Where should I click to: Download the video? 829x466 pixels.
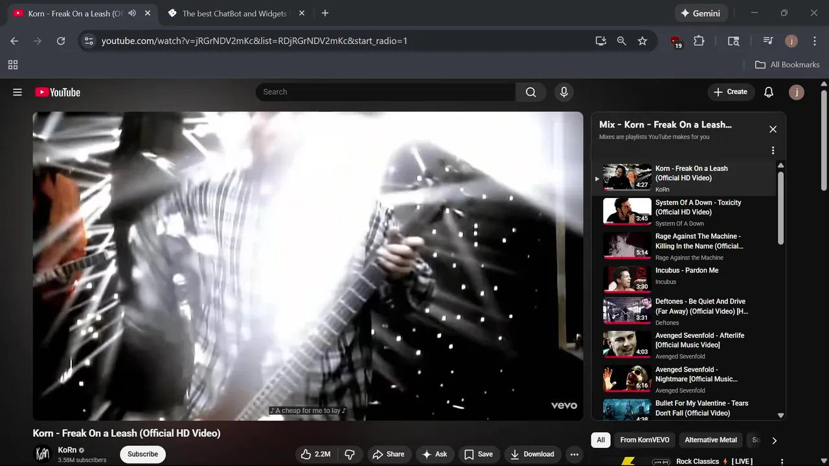tap(532, 454)
